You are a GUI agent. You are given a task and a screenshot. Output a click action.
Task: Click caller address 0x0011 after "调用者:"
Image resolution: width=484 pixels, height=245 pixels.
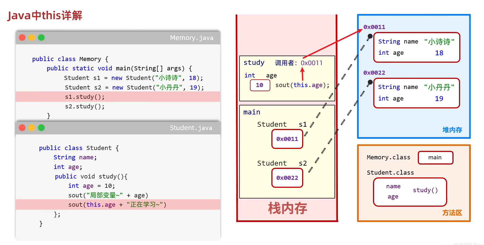(311, 63)
